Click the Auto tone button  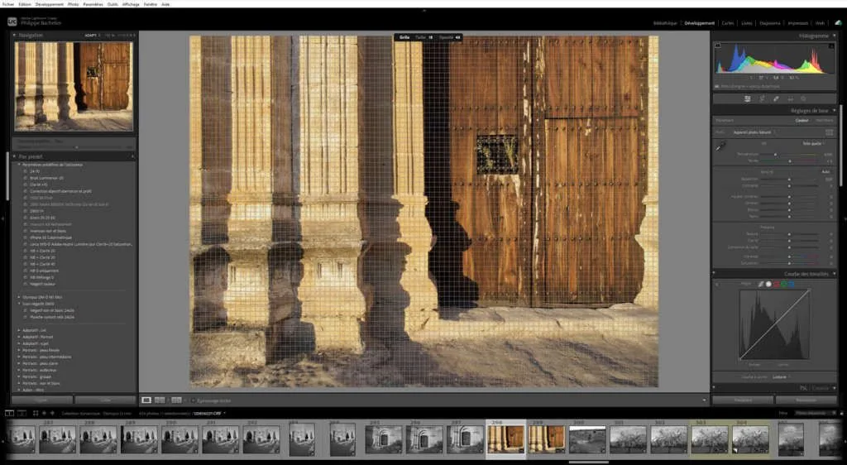[x=825, y=171]
